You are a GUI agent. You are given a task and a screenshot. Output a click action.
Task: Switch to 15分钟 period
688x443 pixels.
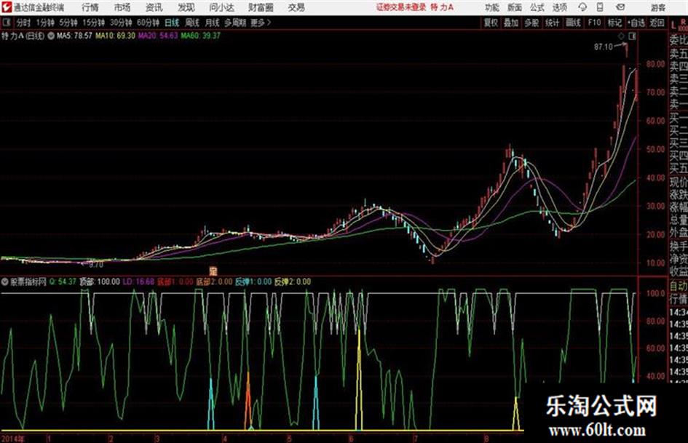tap(94, 23)
